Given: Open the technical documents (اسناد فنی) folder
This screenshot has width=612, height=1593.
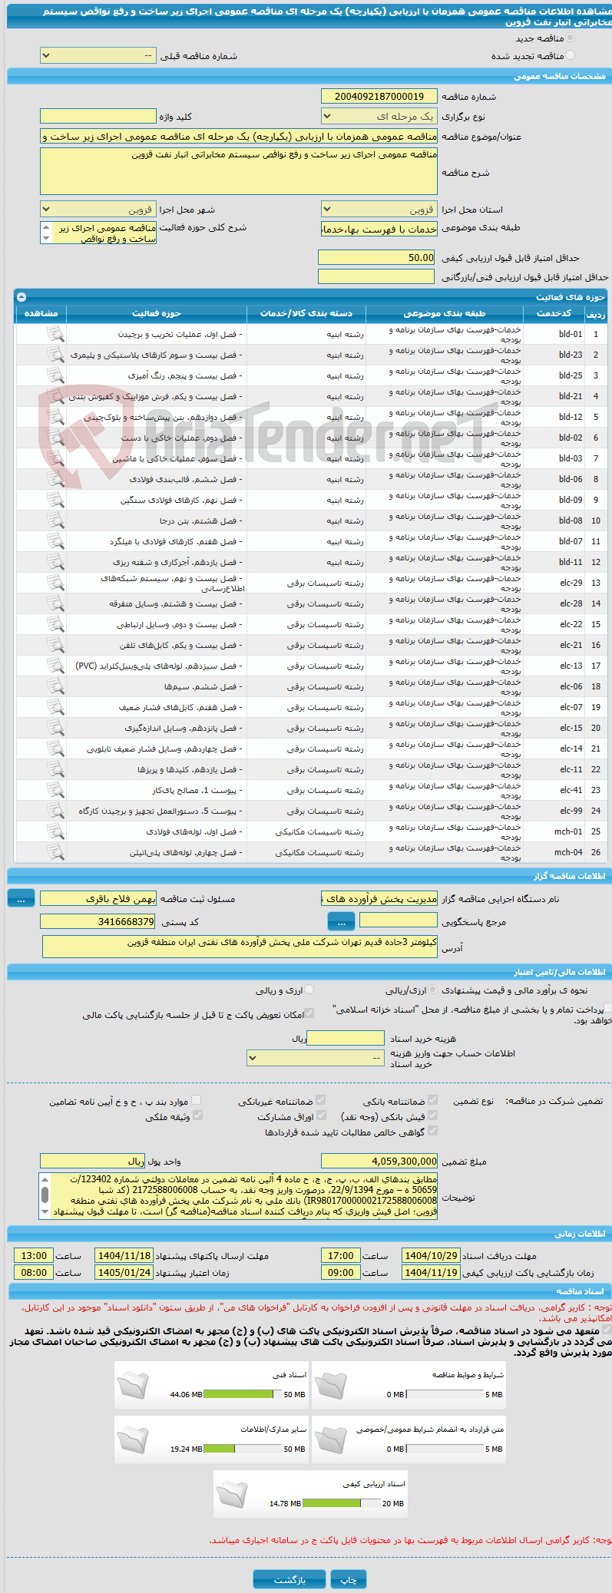Looking at the screenshot, I should [133, 1385].
